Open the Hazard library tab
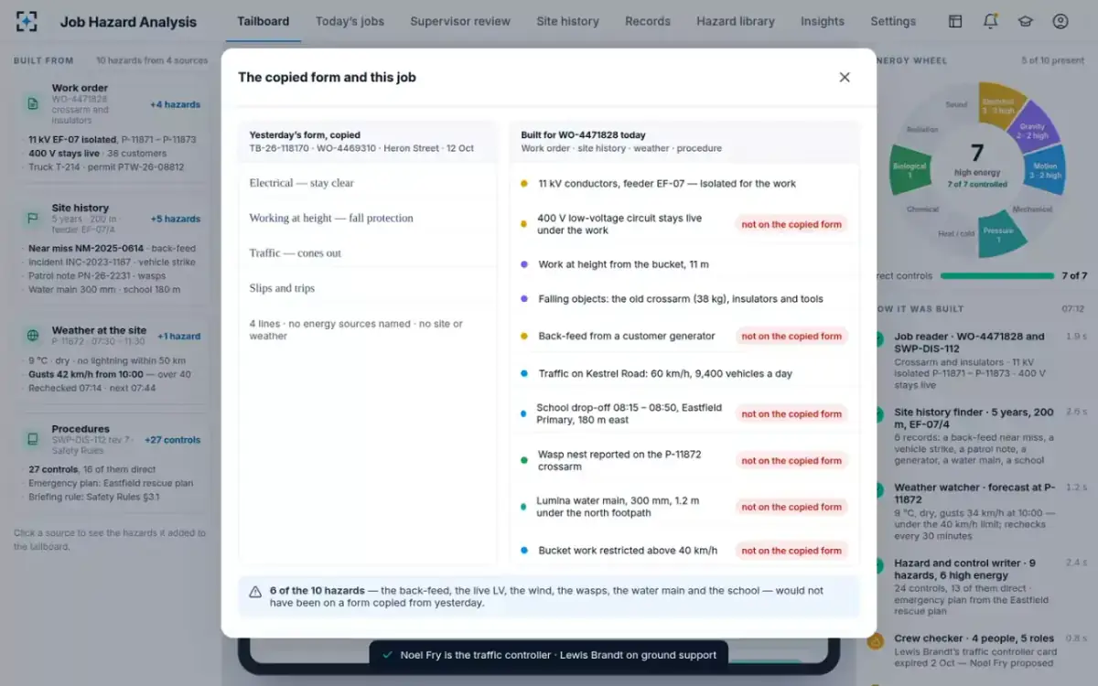 [x=736, y=21]
